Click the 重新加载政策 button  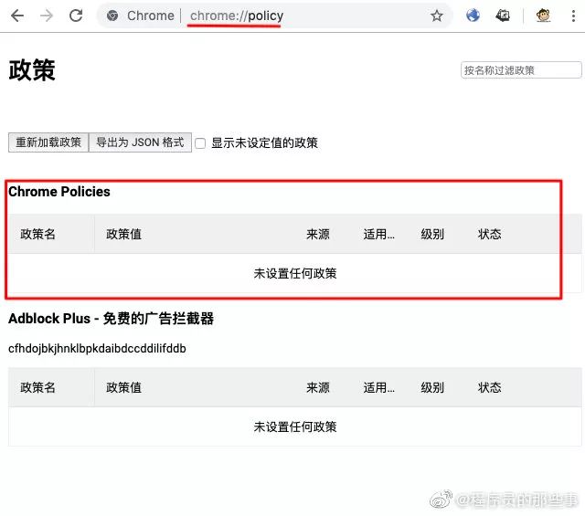(48, 142)
